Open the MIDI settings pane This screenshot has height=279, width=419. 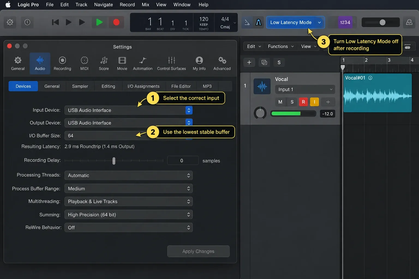tap(84, 63)
